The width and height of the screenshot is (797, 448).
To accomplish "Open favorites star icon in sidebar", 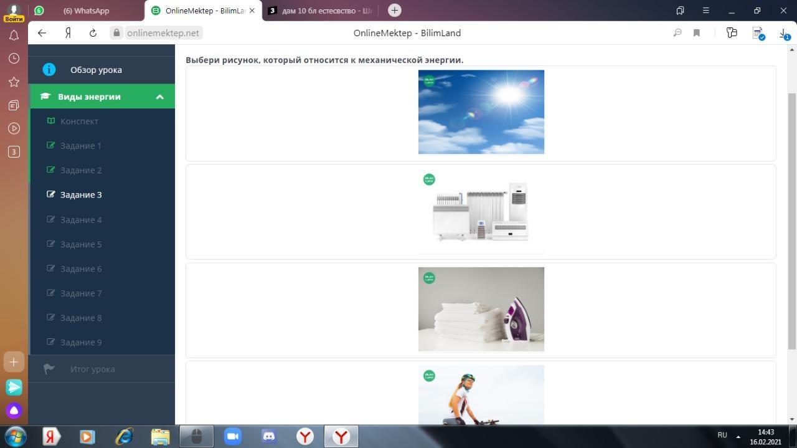I will (x=14, y=82).
